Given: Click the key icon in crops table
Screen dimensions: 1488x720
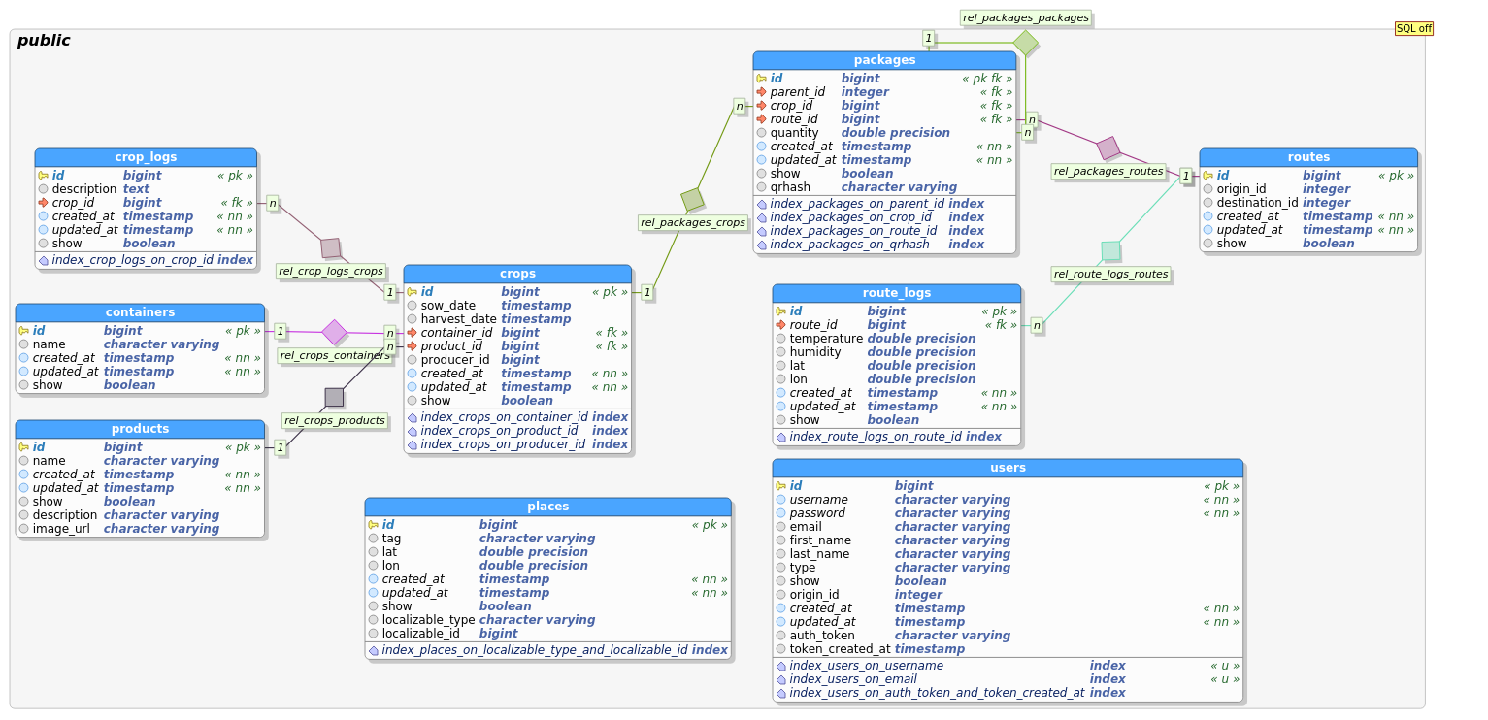Looking at the screenshot, I should [412, 292].
